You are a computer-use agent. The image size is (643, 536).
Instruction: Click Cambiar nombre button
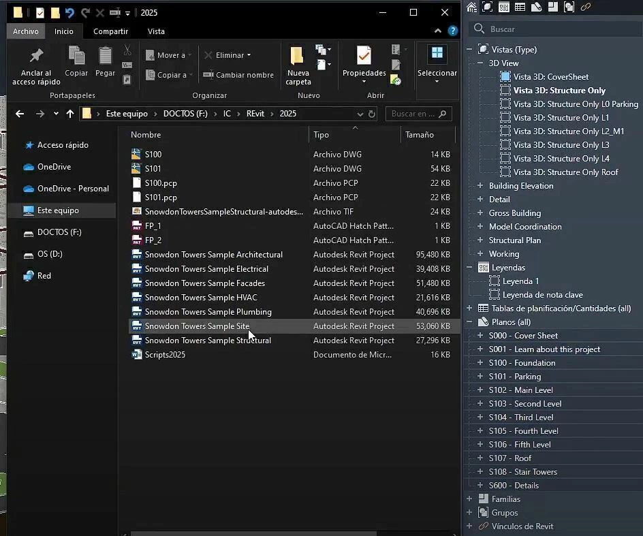click(x=238, y=75)
